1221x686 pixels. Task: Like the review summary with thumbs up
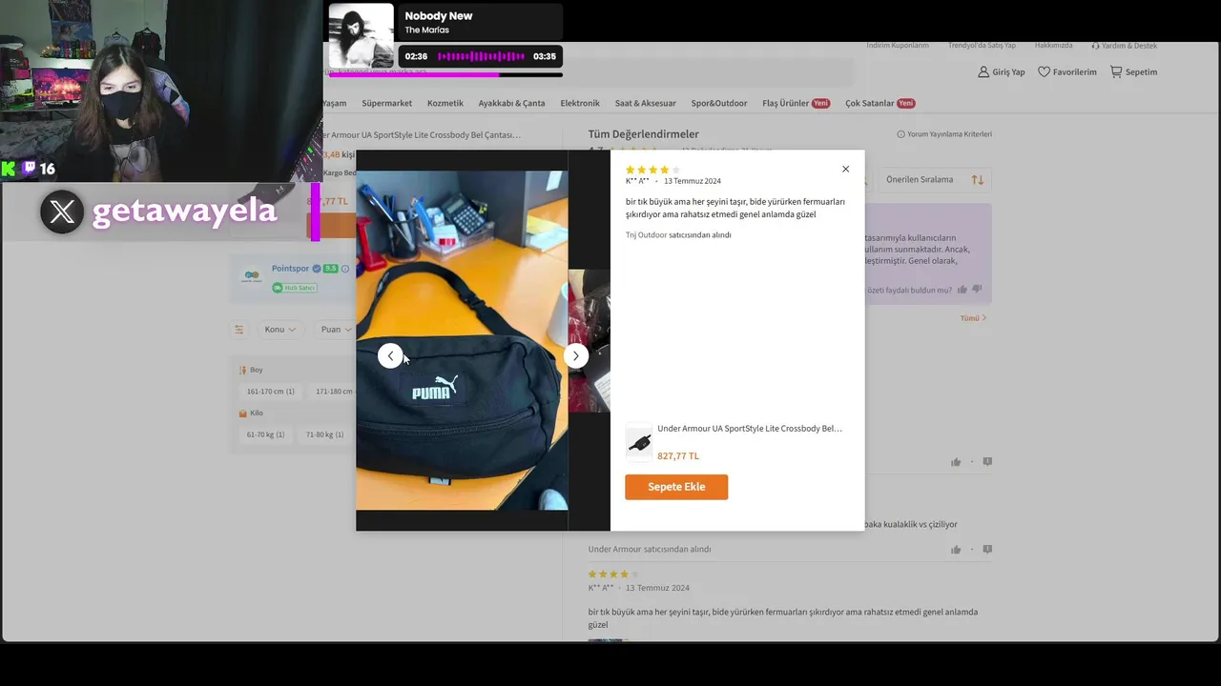click(x=962, y=290)
